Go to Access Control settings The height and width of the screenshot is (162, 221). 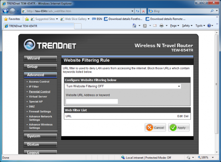point(39,82)
